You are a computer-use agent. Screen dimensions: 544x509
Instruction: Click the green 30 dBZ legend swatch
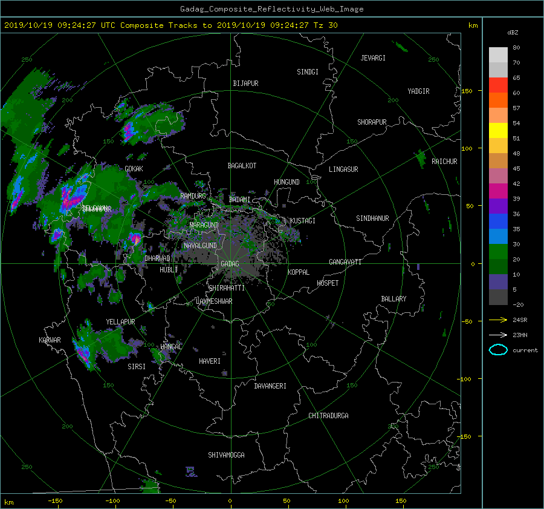pos(498,251)
